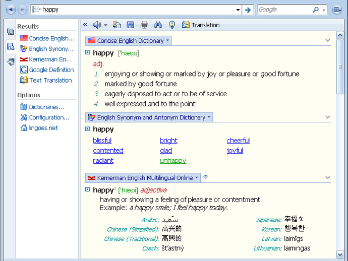The height and width of the screenshot is (261, 348).
Task: Click the definition 'well expressed and to the point'
Action: (x=150, y=104)
